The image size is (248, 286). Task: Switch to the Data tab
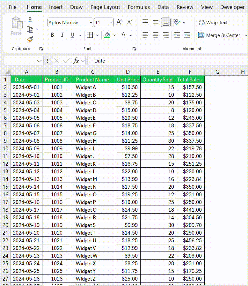tap(163, 7)
